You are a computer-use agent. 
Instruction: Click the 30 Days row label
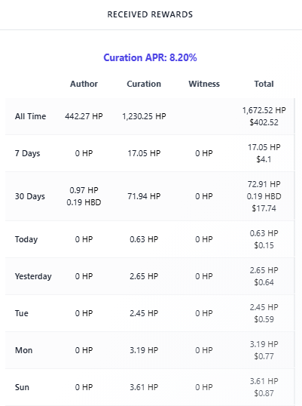30,196
